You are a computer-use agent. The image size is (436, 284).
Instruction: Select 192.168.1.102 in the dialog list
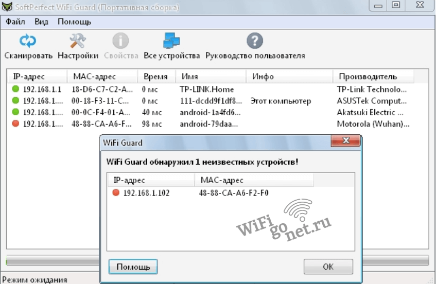coord(146,192)
